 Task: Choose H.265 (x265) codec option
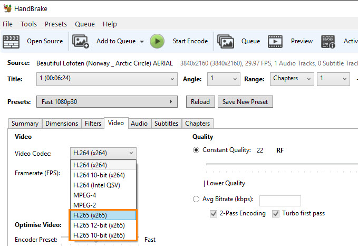coord(103,215)
